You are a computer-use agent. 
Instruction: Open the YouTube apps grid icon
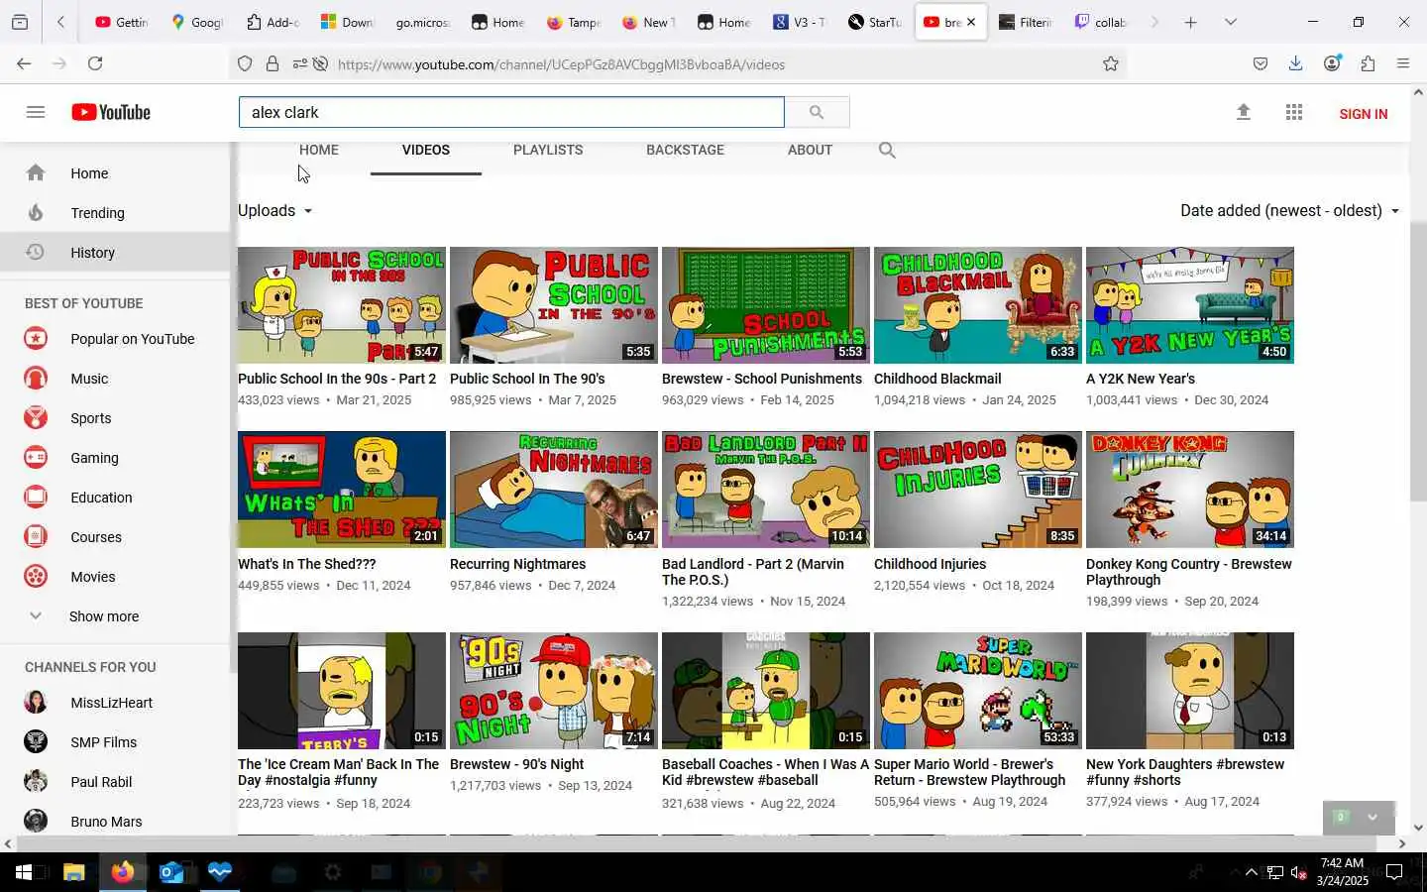(1294, 112)
